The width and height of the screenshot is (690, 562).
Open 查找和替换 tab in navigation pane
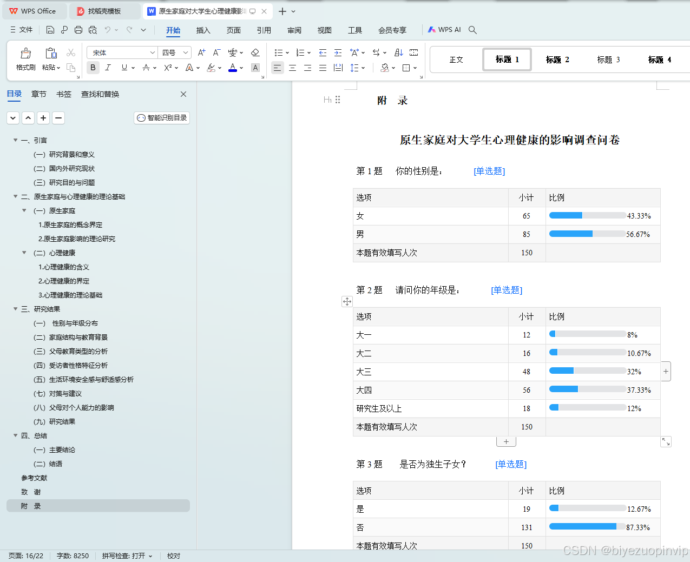(x=100, y=94)
